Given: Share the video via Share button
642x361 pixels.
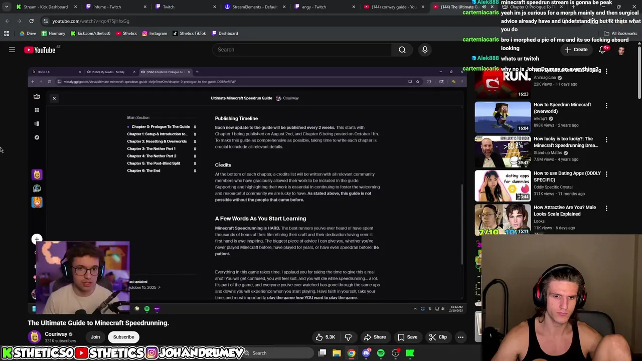Looking at the screenshot, I should click(375, 337).
